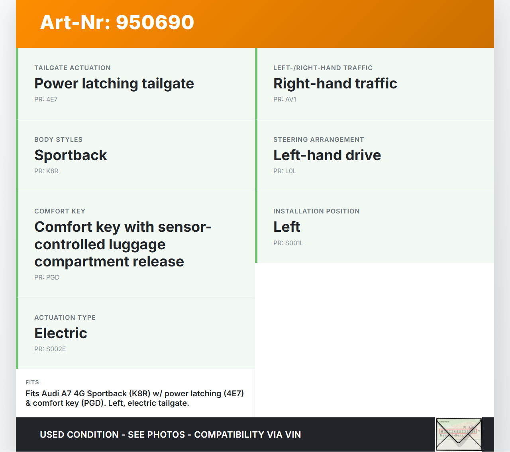Click the Comfort key sensor-controlled release text
The height and width of the screenshot is (452, 510).
click(123, 244)
